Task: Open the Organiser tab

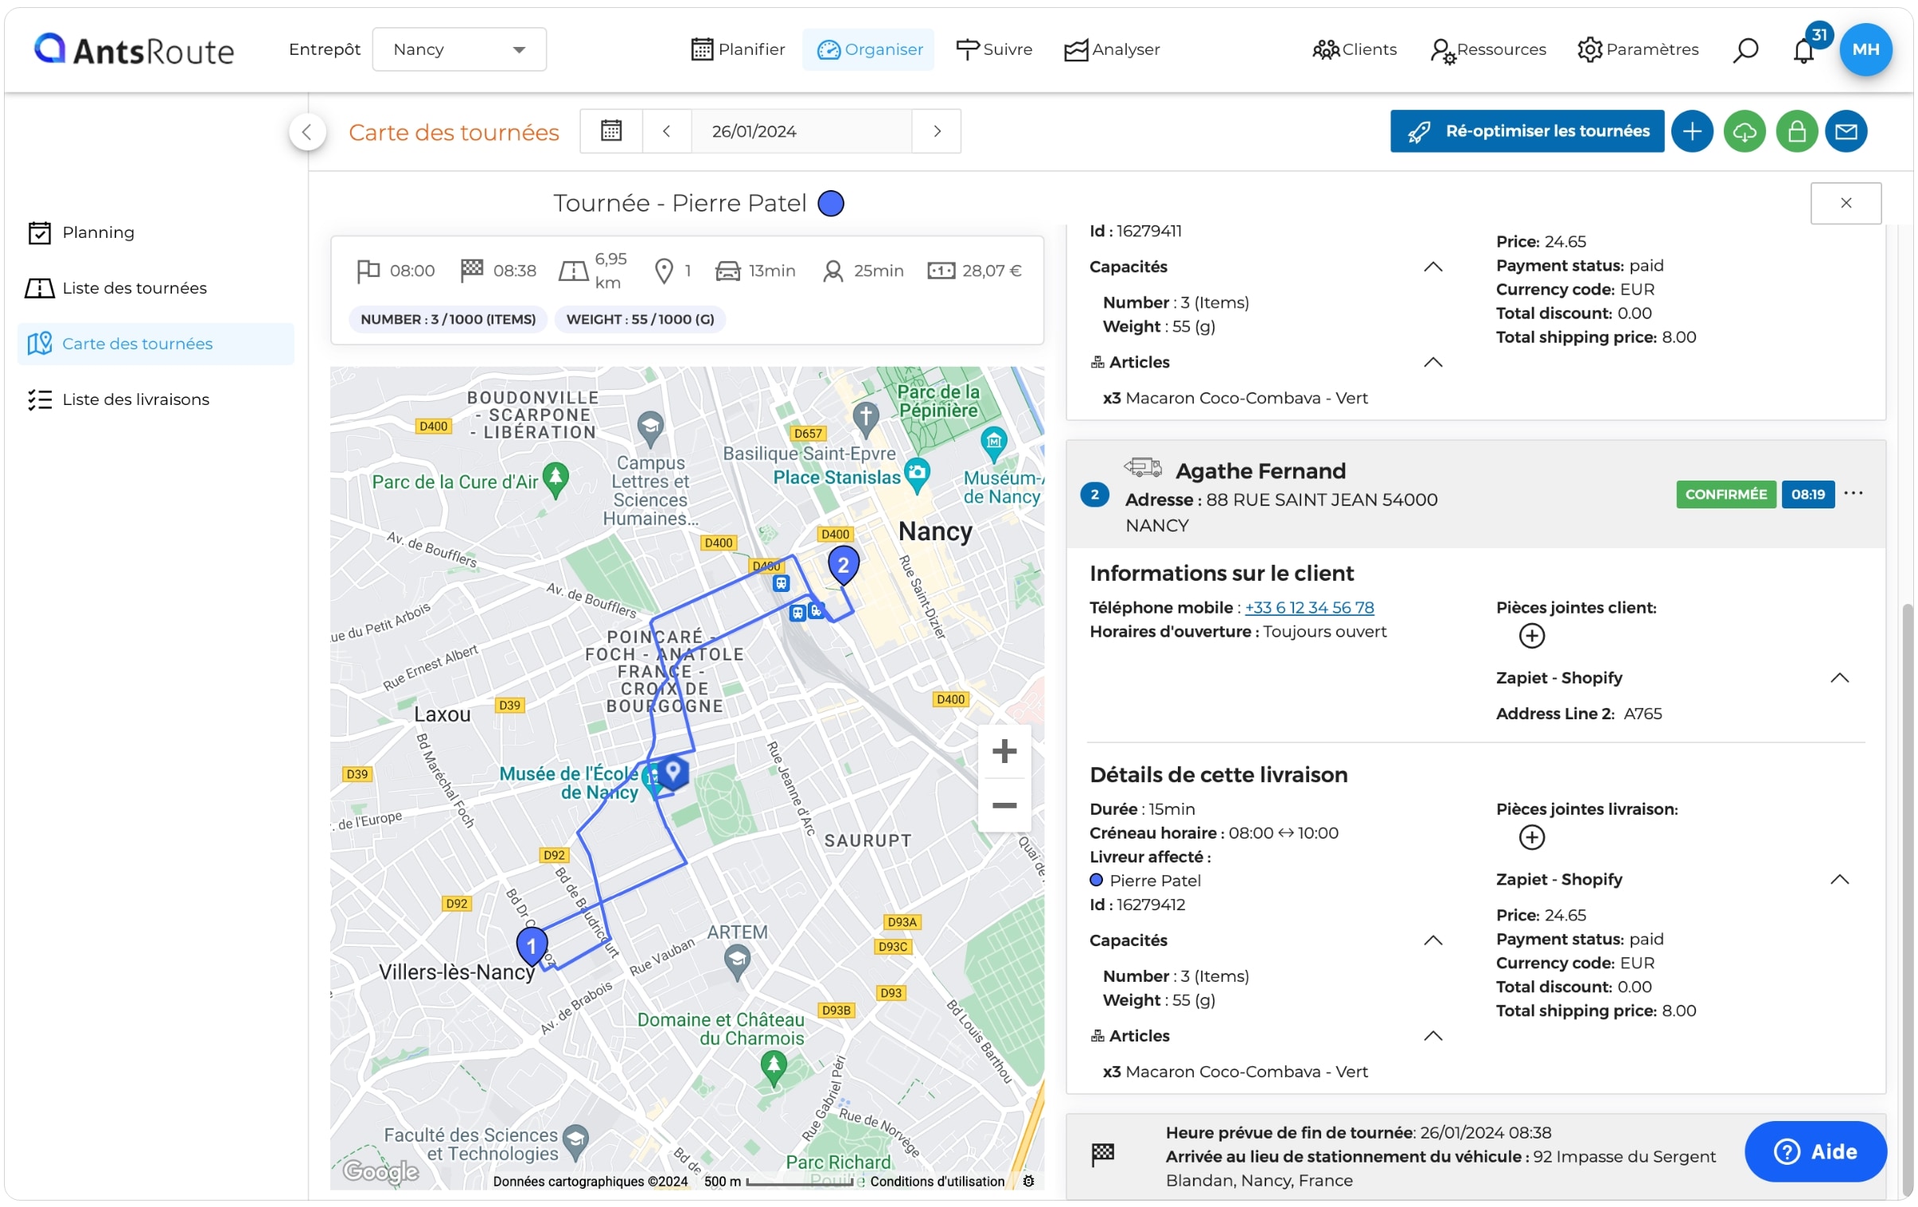Action: pyautogui.click(x=868, y=49)
